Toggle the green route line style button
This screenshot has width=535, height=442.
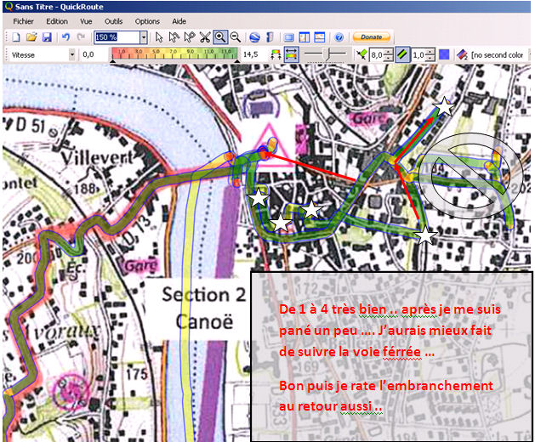click(401, 54)
